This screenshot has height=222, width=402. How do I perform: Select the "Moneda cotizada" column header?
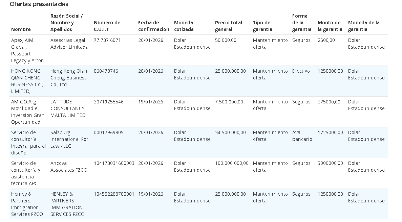click(x=184, y=26)
